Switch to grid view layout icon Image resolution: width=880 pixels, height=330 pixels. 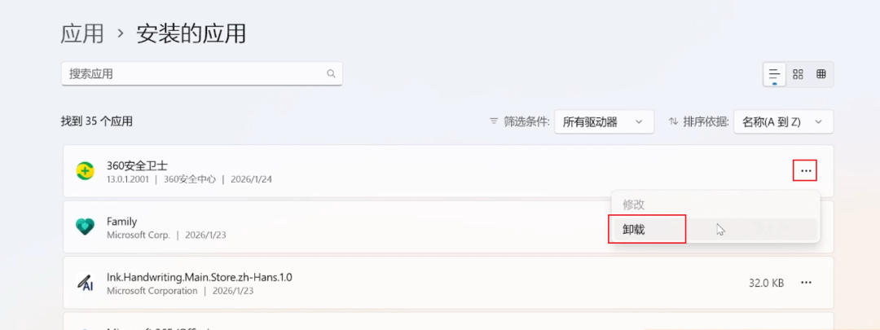(x=798, y=74)
